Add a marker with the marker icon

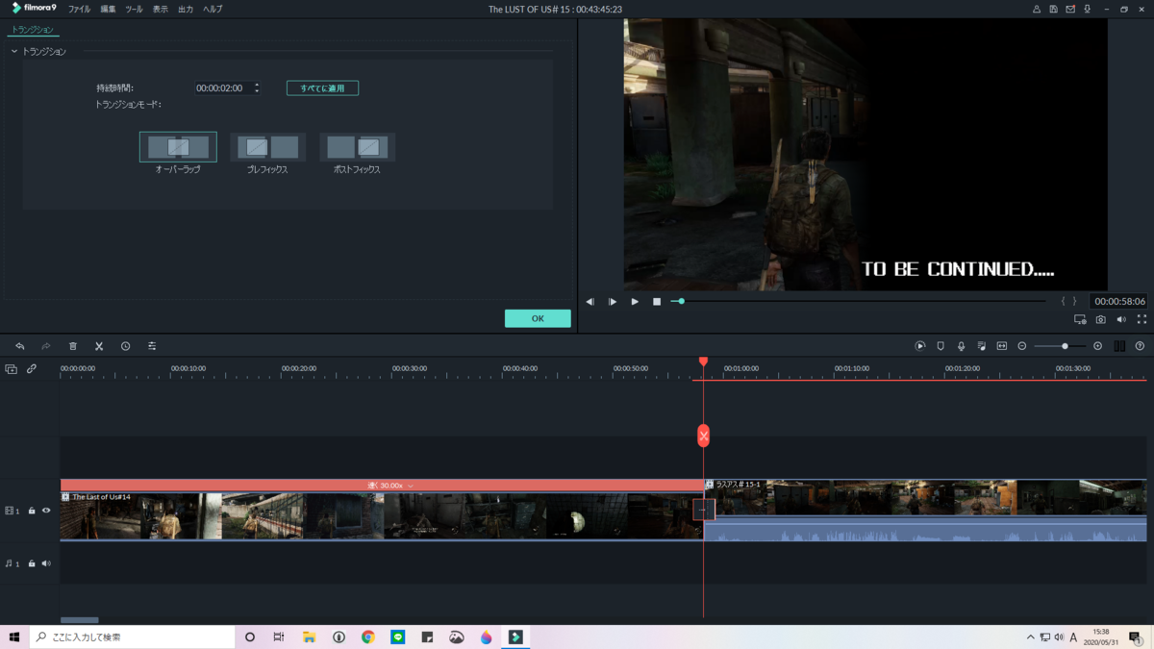(941, 346)
